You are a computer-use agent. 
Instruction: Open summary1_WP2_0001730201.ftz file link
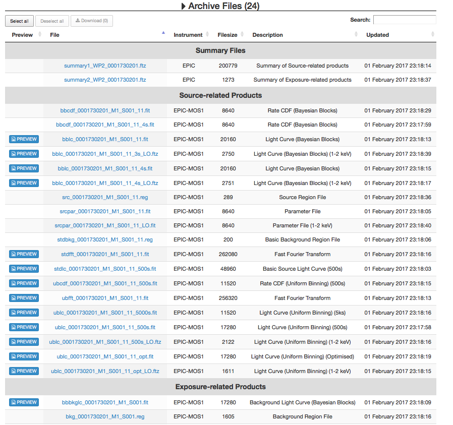[105, 66]
